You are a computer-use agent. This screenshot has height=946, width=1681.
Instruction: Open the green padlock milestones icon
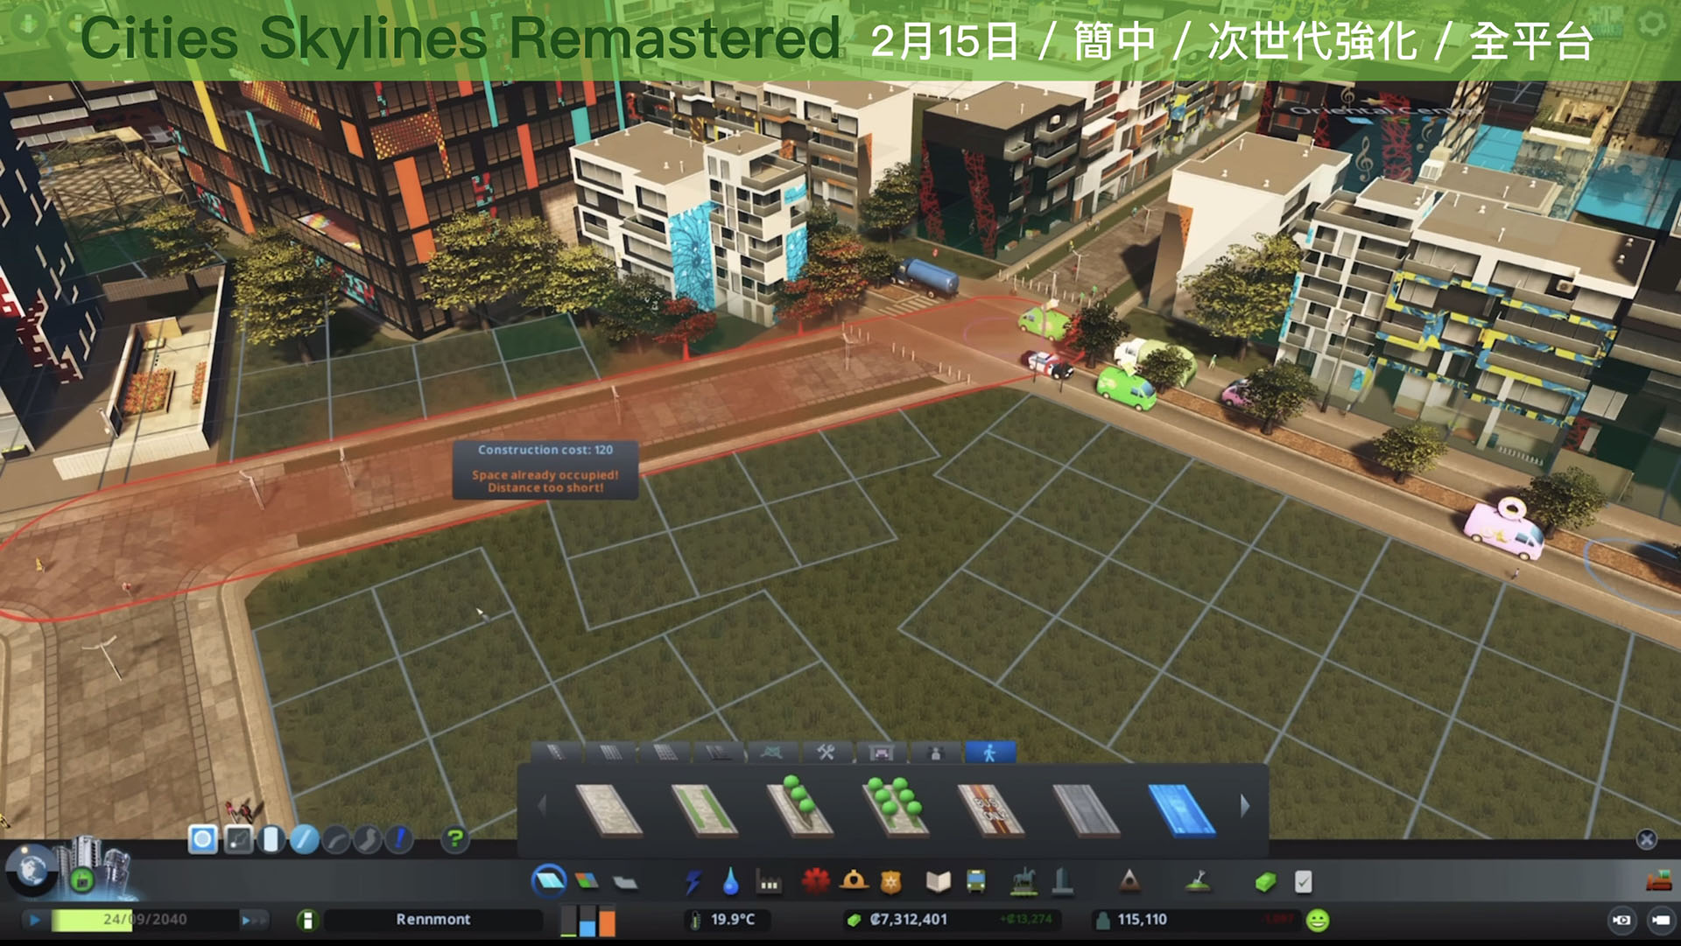pos(82,879)
